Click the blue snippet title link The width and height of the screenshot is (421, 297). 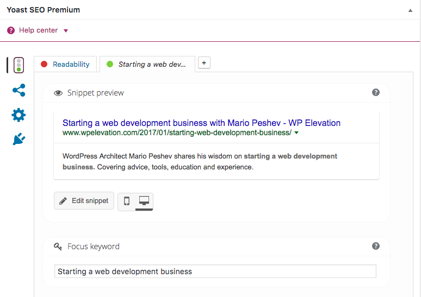201,123
